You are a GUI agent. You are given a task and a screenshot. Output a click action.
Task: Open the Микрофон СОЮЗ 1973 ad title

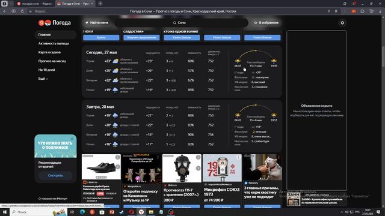[221, 192]
